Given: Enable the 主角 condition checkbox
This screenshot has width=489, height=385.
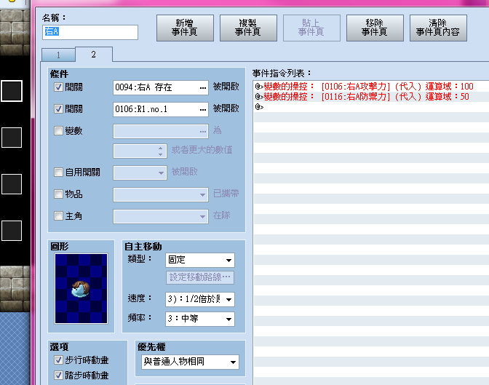Looking at the screenshot, I should click(x=58, y=216).
